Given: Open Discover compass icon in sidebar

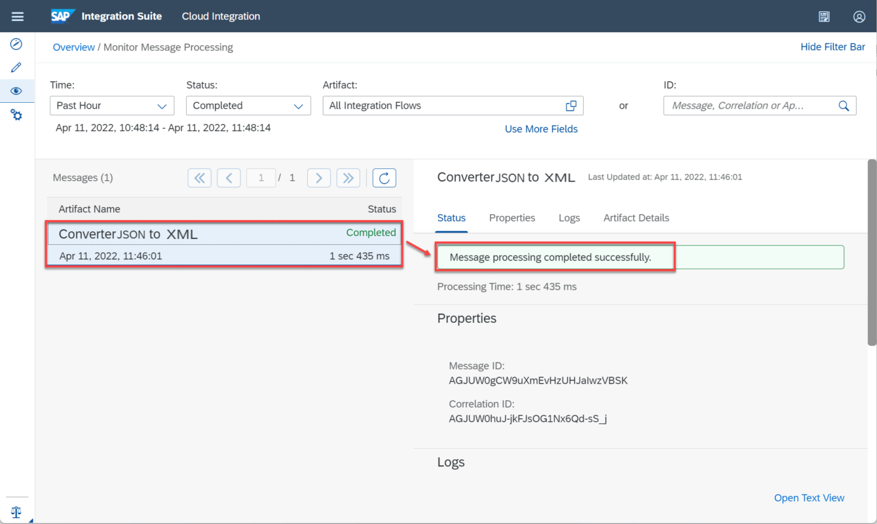Looking at the screenshot, I should tap(16, 44).
